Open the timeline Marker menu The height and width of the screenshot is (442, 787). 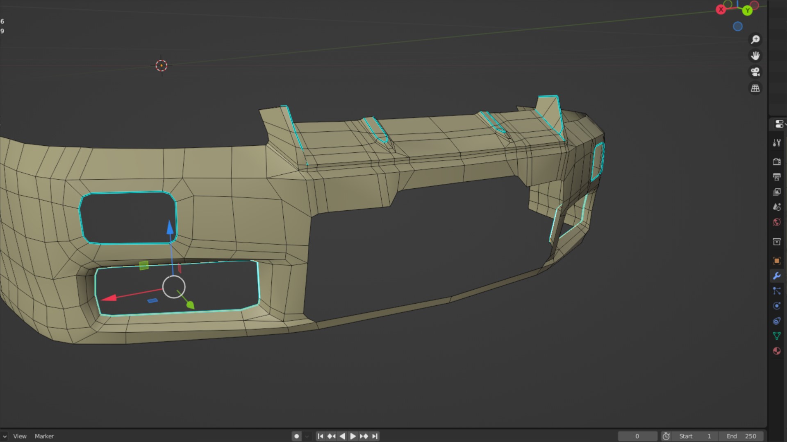44,436
